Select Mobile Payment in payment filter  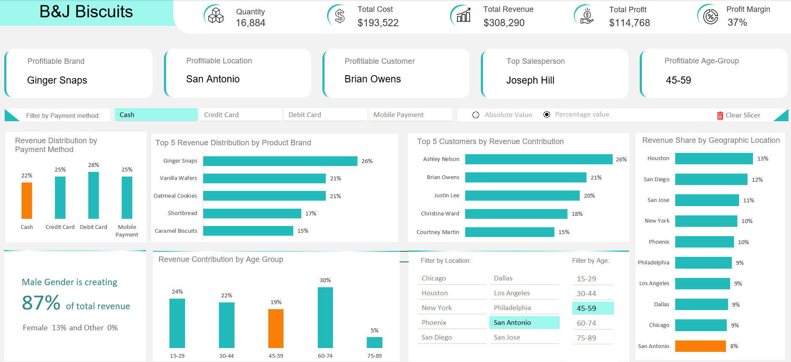(410, 115)
